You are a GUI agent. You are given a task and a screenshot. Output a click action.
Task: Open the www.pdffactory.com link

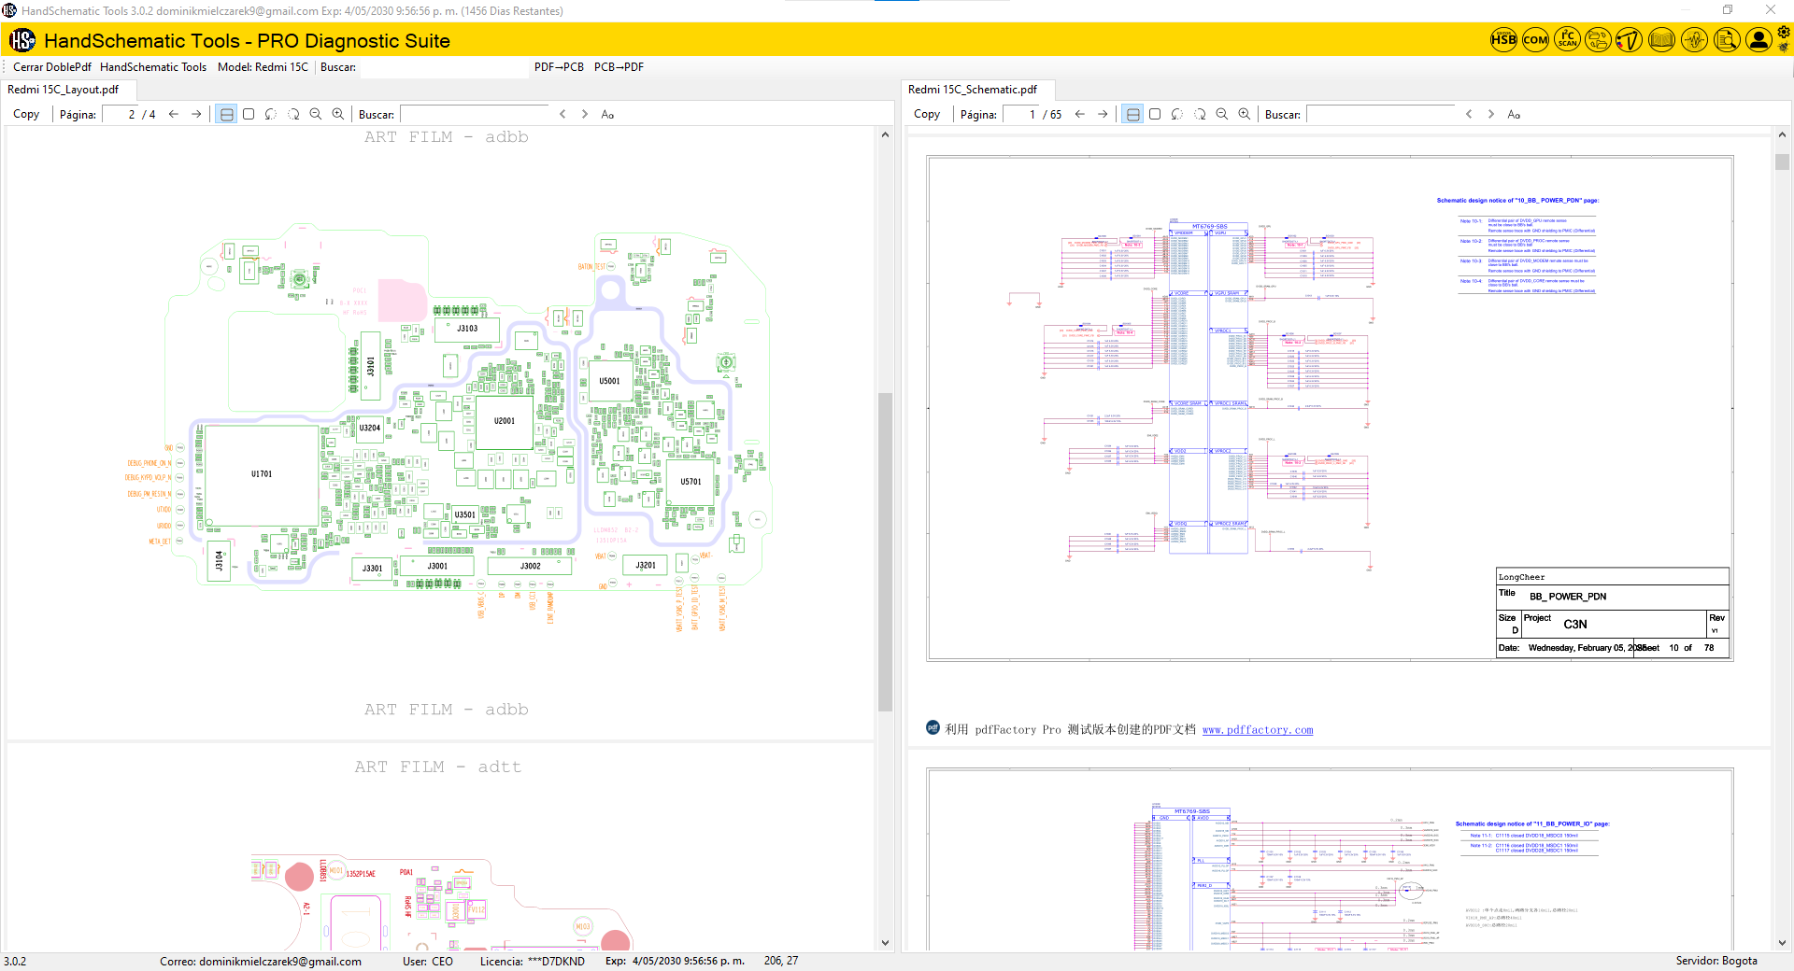coord(1258,730)
